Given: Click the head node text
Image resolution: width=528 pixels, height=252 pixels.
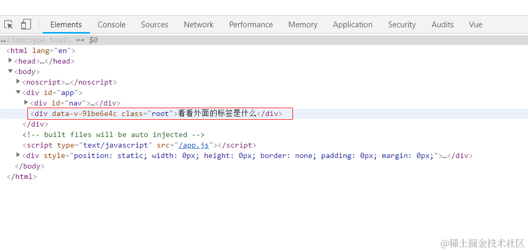Looking at the screenshot, I should coord(44,61).
